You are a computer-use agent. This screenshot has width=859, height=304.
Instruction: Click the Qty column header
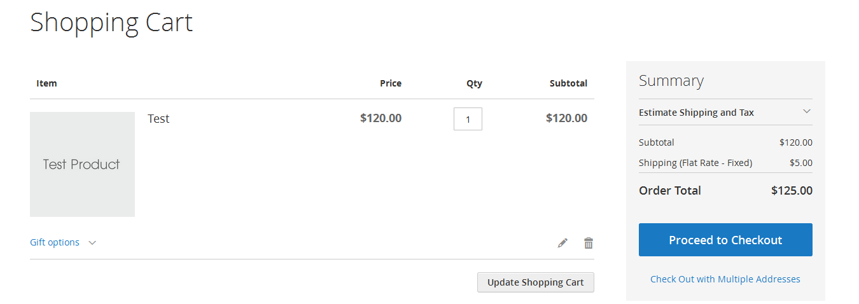474,83
